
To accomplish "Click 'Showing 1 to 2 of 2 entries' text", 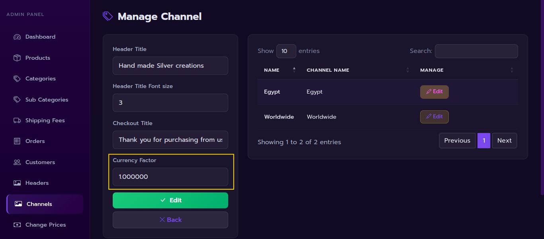I will point(299,142).
